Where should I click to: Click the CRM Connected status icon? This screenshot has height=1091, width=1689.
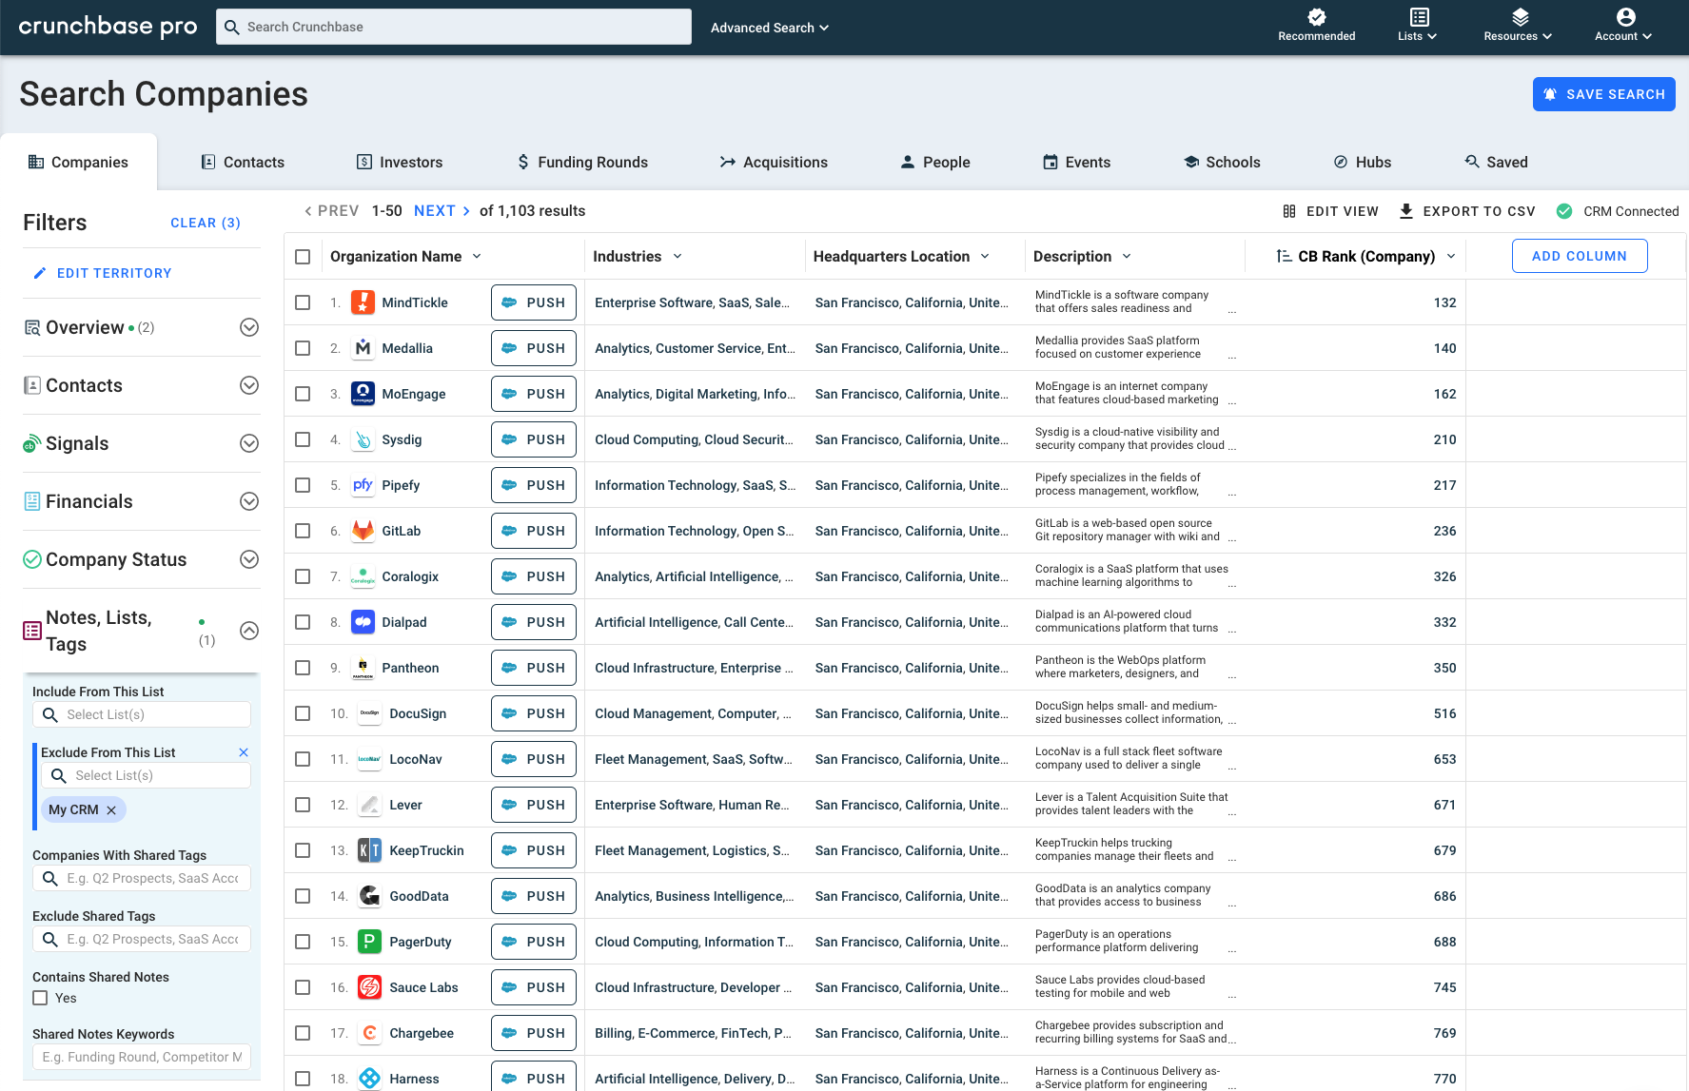click(x=1563, y=210)
